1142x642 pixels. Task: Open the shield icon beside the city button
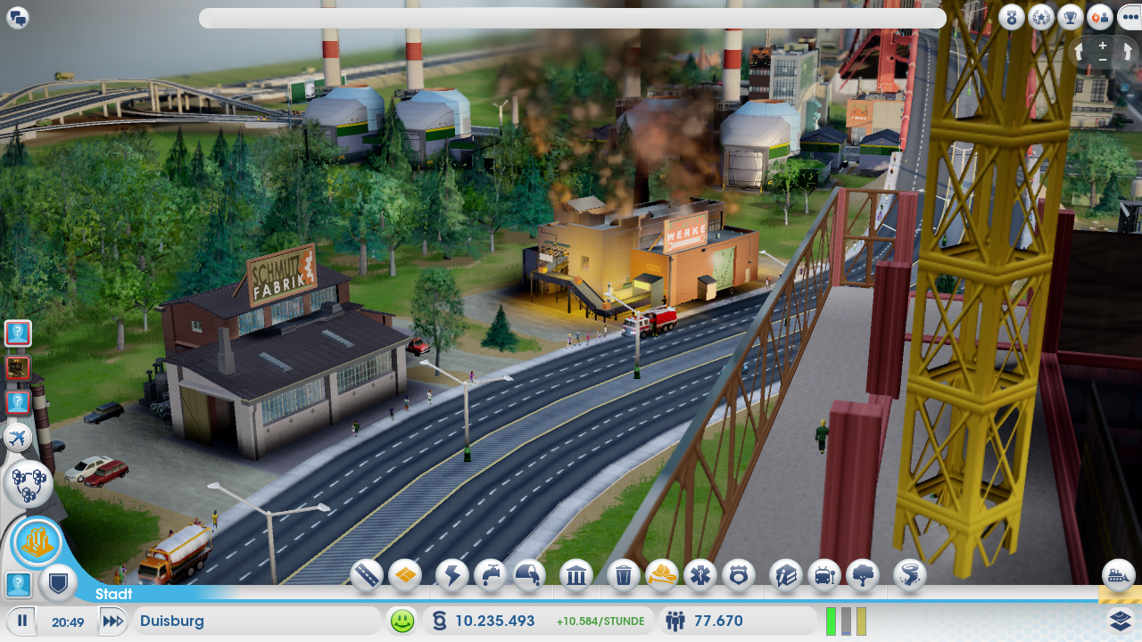tap(58, 582)
